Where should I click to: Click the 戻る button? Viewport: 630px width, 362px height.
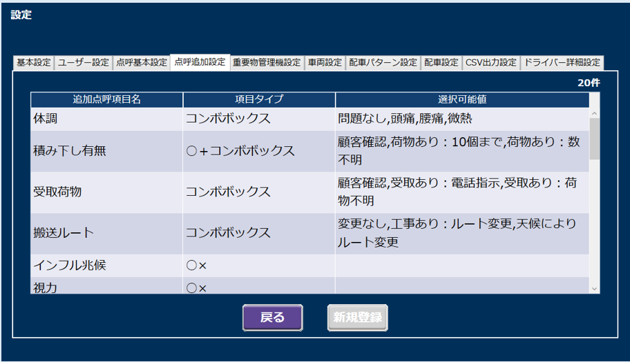[272, 318]
